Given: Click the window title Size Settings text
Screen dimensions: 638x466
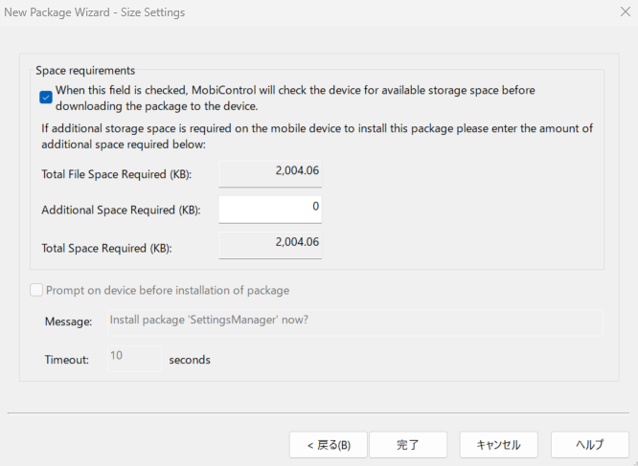Looking at the screenshot, I should point(152,12).
